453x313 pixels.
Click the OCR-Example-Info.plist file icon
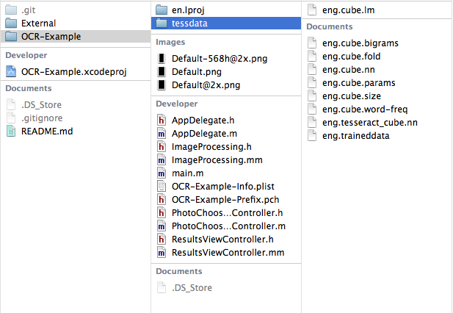coord(162,186)
